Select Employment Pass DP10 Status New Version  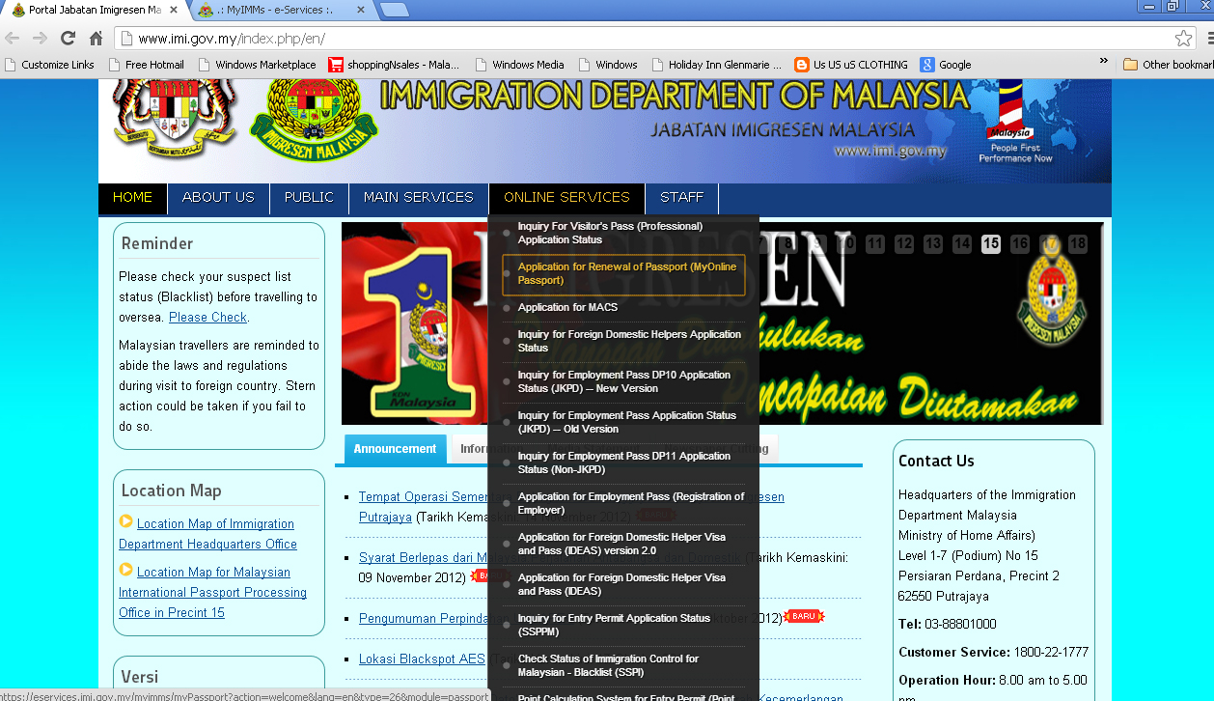coord(623,381)
